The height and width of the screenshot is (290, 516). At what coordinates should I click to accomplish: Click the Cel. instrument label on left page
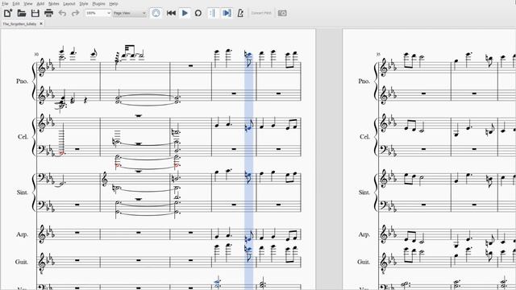click(23, 137)
